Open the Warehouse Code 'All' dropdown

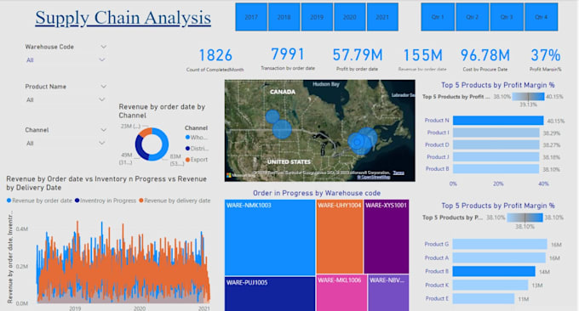tap(102, 59)
